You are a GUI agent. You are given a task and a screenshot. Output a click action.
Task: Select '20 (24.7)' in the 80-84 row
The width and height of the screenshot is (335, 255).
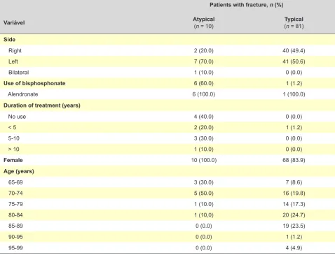point(294,215)
